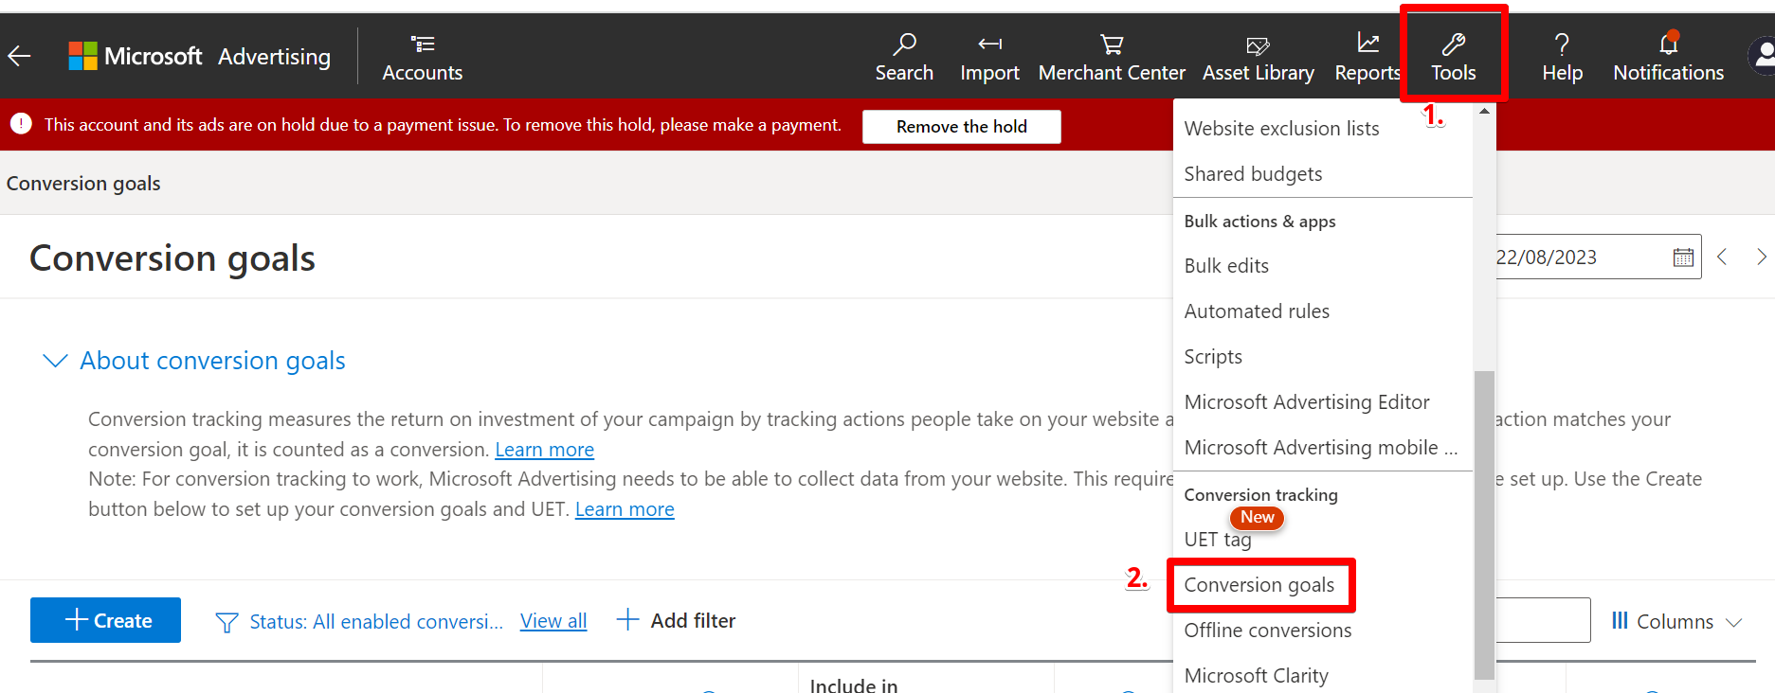Click the status filter funnel icon

226,622
